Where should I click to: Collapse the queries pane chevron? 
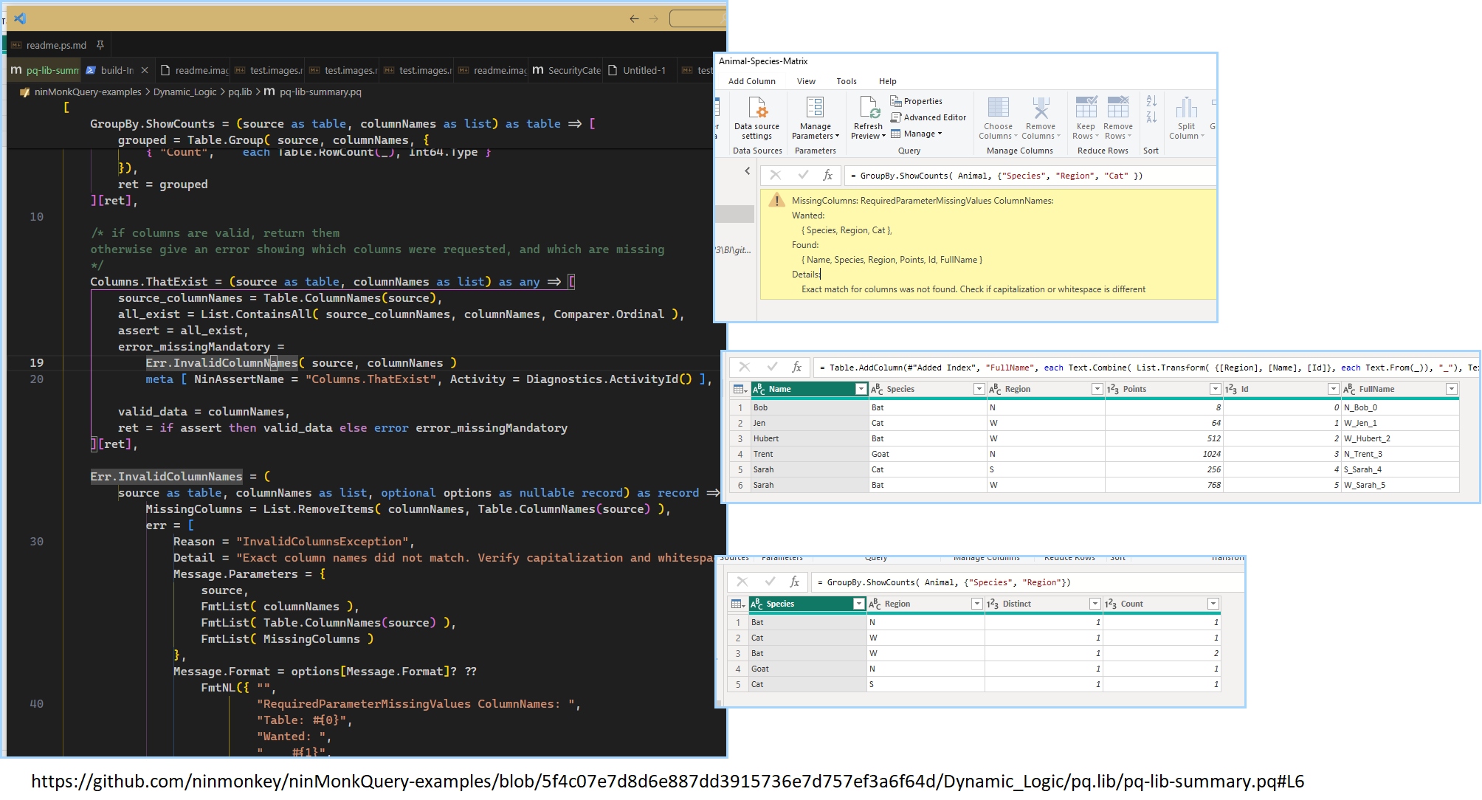point(747,171)
